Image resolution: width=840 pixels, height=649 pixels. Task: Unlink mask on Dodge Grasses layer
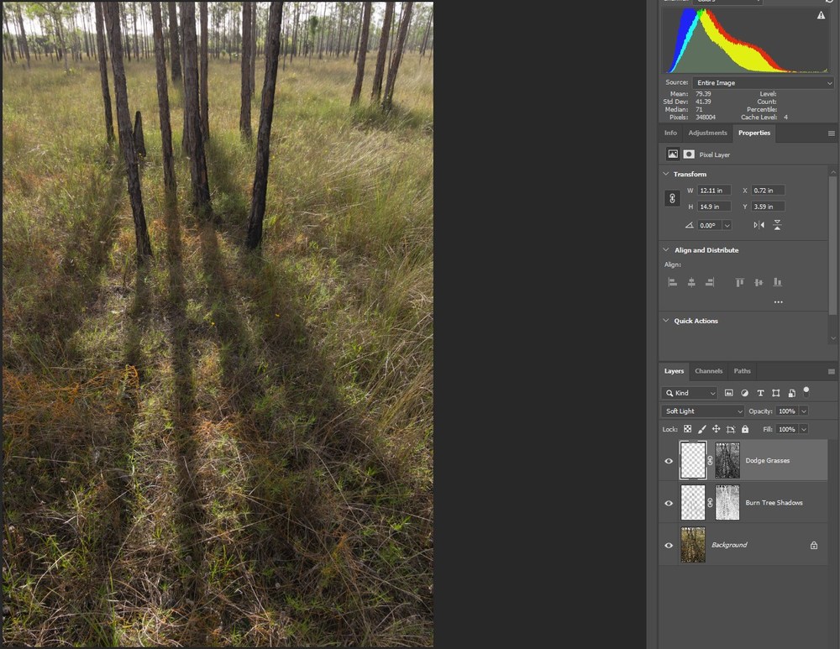pyautogui.click(x=711, y=460)
